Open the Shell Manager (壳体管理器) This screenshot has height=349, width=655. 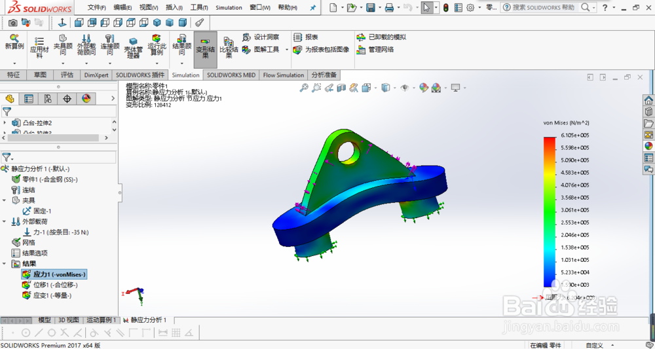[133, 47]
